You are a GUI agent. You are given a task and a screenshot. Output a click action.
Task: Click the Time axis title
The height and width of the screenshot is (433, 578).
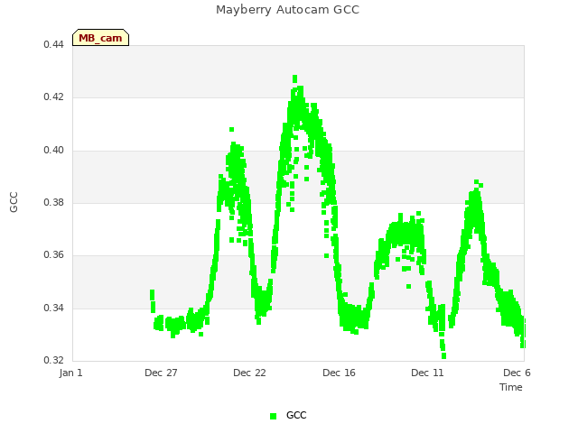coord(511,387)
